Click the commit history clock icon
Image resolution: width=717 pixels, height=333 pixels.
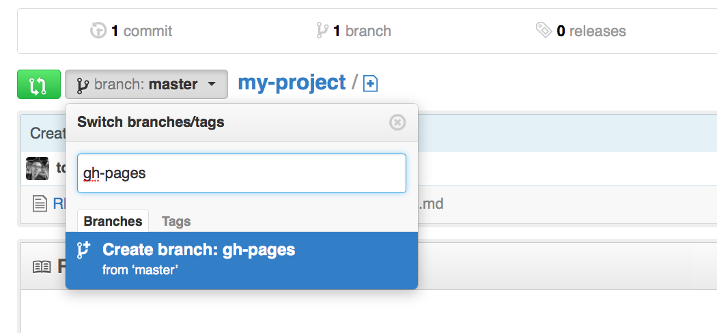click(98, 31)
